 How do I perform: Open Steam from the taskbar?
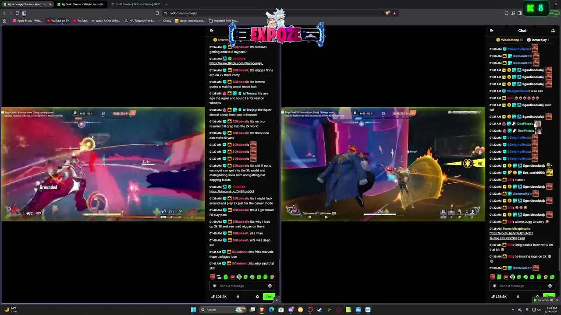320,310
